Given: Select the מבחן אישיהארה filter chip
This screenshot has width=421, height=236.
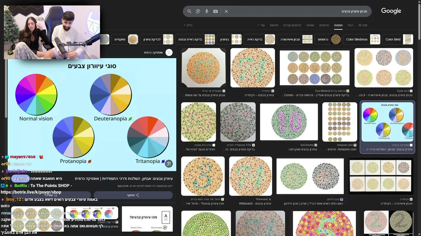Looking at the screenshot, I should coord(295,39).
